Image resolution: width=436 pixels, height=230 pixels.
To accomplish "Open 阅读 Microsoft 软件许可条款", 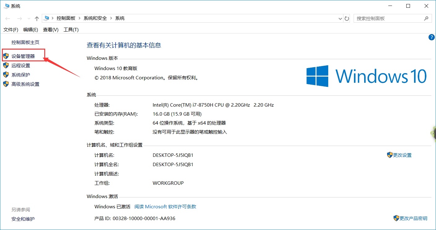I will [x=165, y=206].
